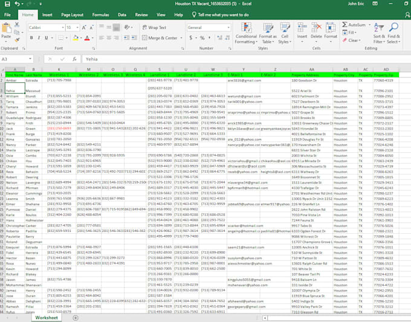
Task: Expand the Merge & Center dropdown arrow
Action: 181,38
